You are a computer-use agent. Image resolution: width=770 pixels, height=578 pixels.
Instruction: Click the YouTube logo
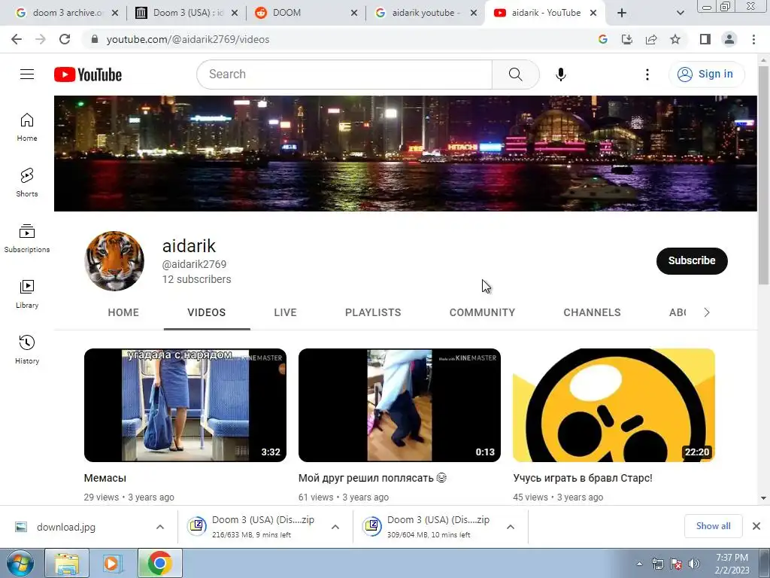tap(88, 75)
